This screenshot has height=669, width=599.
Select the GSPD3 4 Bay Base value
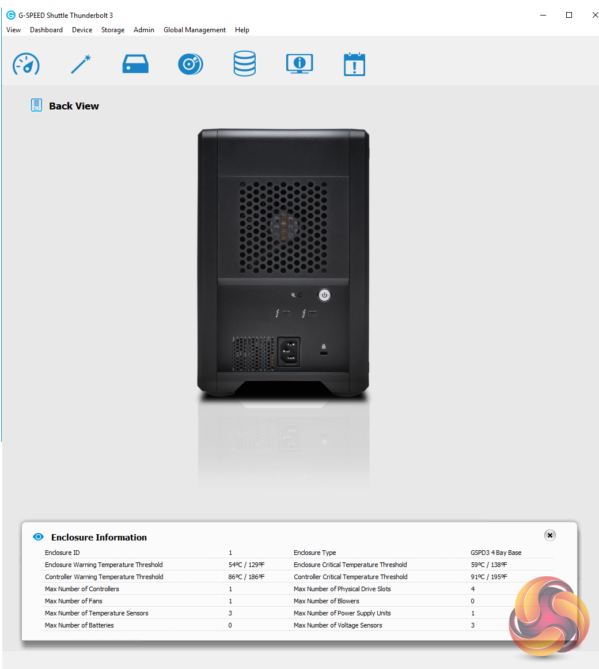point(496,553)
